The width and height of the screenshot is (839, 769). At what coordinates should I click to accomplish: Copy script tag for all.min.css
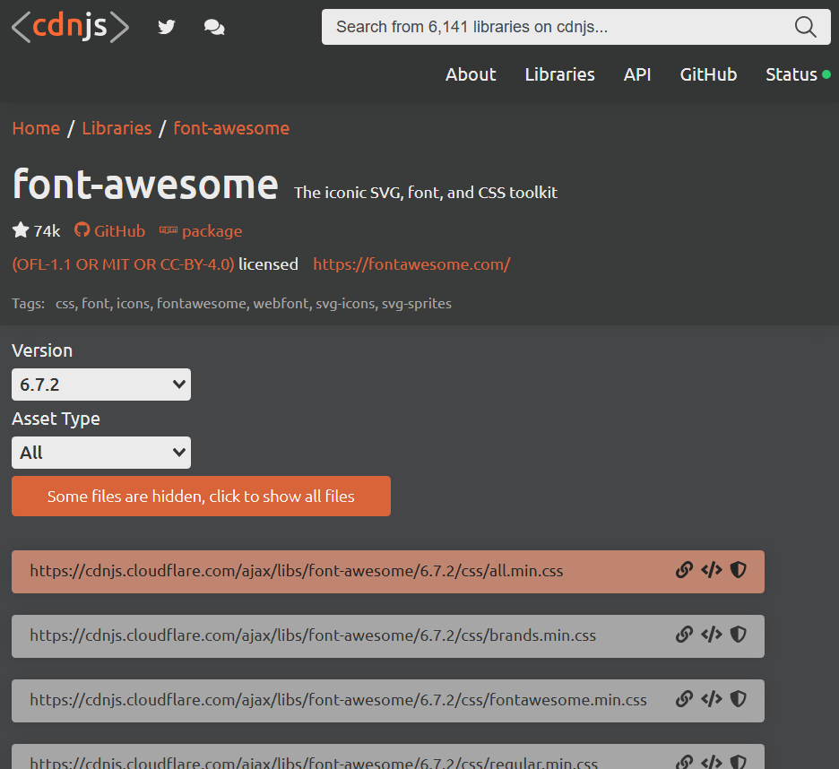711,570
